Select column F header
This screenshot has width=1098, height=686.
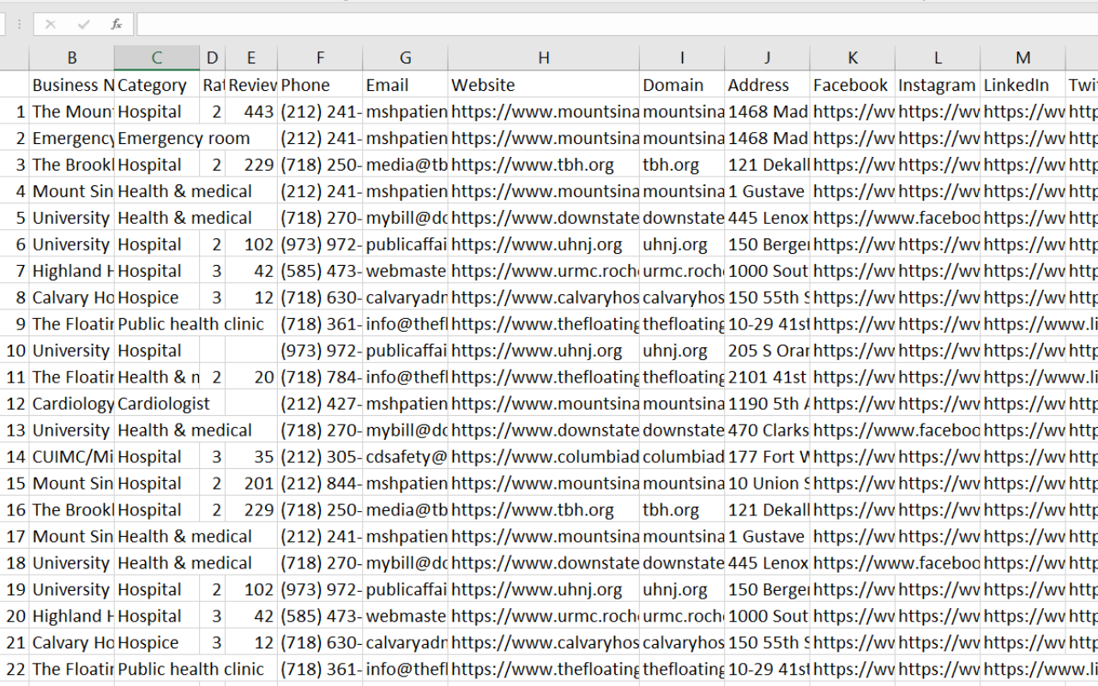point(320,57)
